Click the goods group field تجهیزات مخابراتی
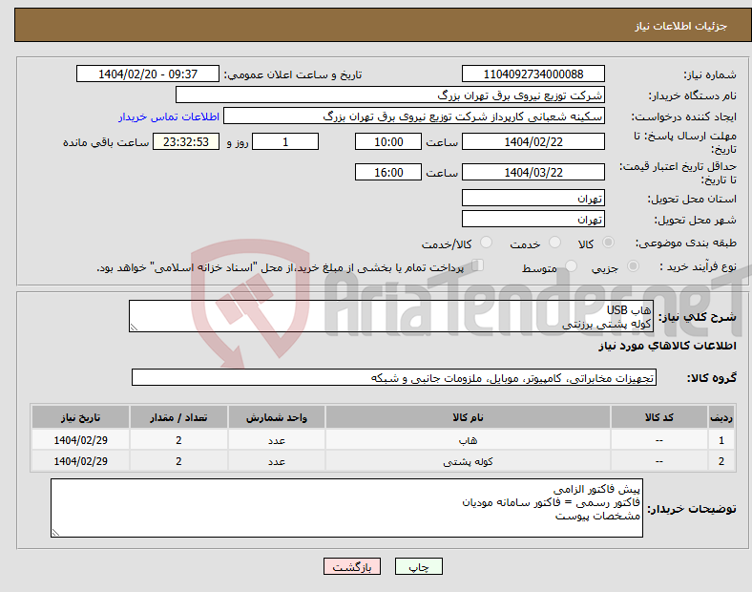Viewport: 752px width, 592px height. tap(394, 377)
